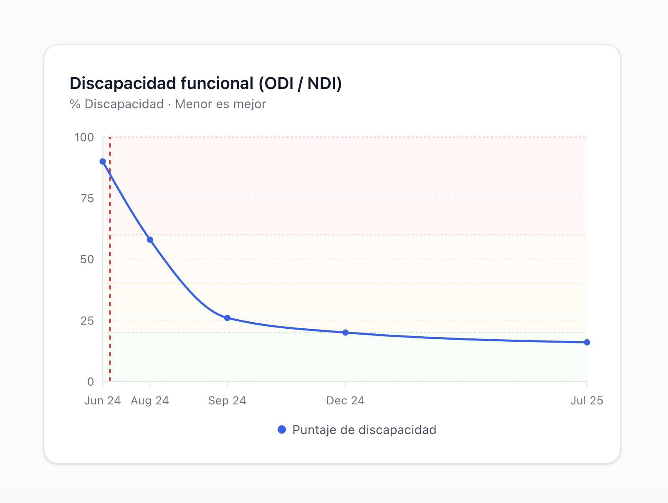The width and height of the screenshot is (668, 503).
Task: Click the Sep 24 data point marker
Action: tap(227, 318)
